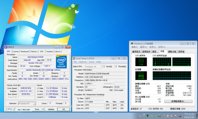This screenshot has width=198, height=119.
Task: Open the 檢視(V) menu in Task Manager
Action: [x=153, y=47]
